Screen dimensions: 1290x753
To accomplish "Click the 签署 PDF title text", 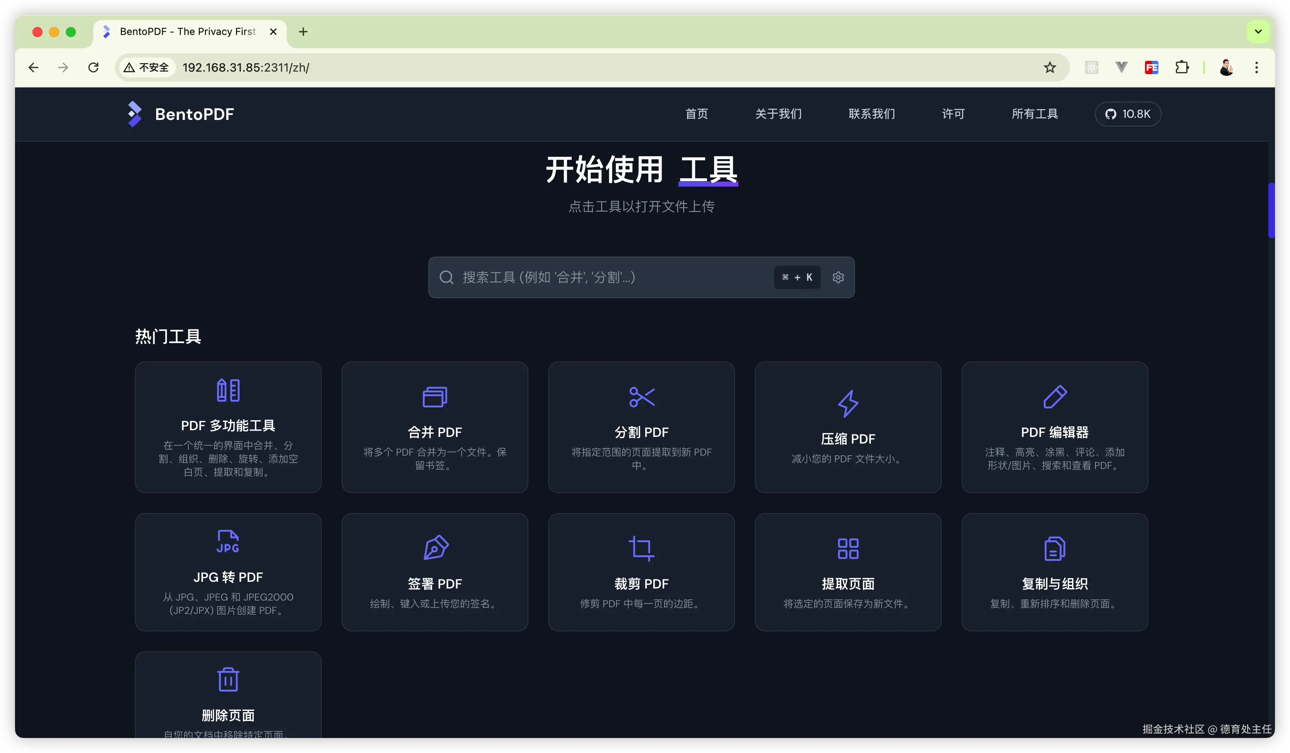I will (435, 583).
